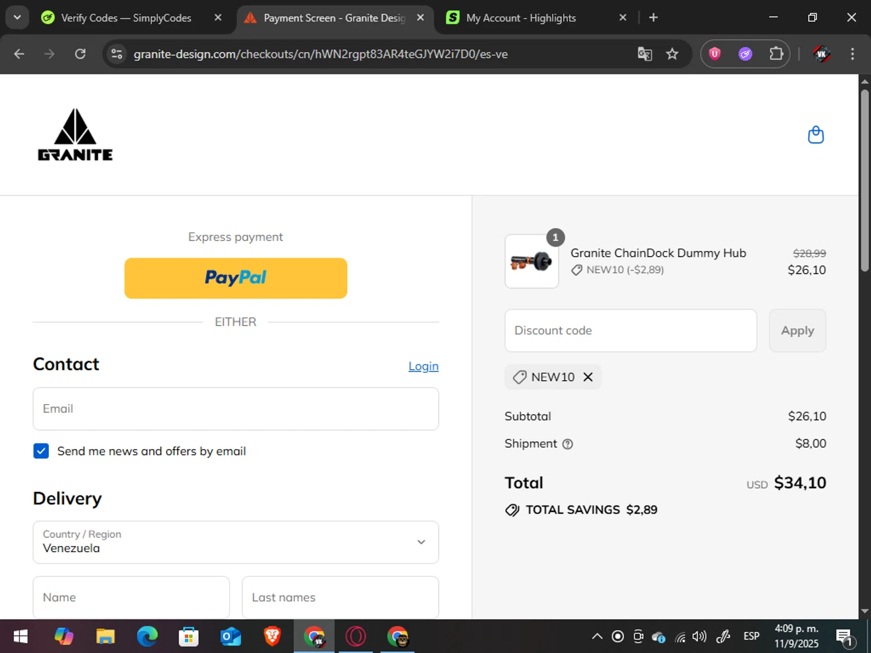The height and width of the screenshot is (653, 871).
Task: Close the My Account - Highlights tab
Action: [x=622, y=17]
